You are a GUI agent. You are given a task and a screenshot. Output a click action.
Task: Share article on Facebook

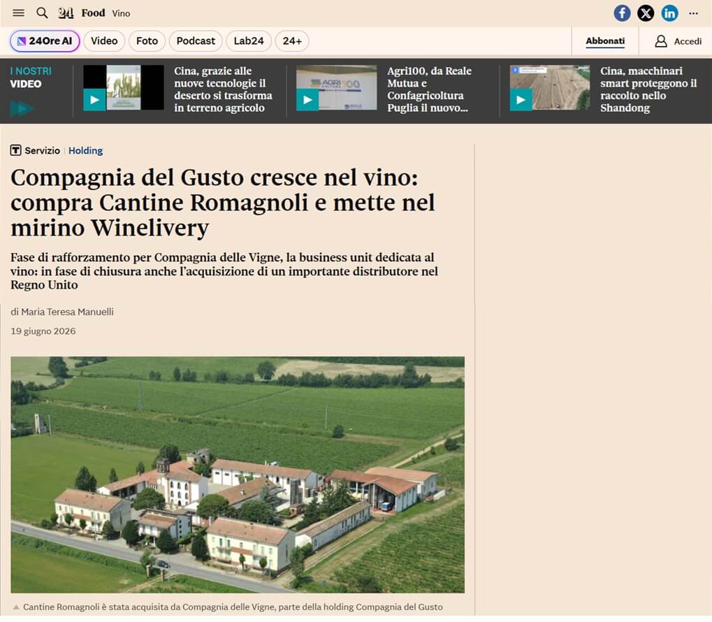point(622,13)
